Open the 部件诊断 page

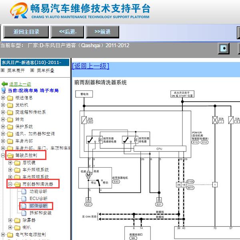click(x=38, y=206)
